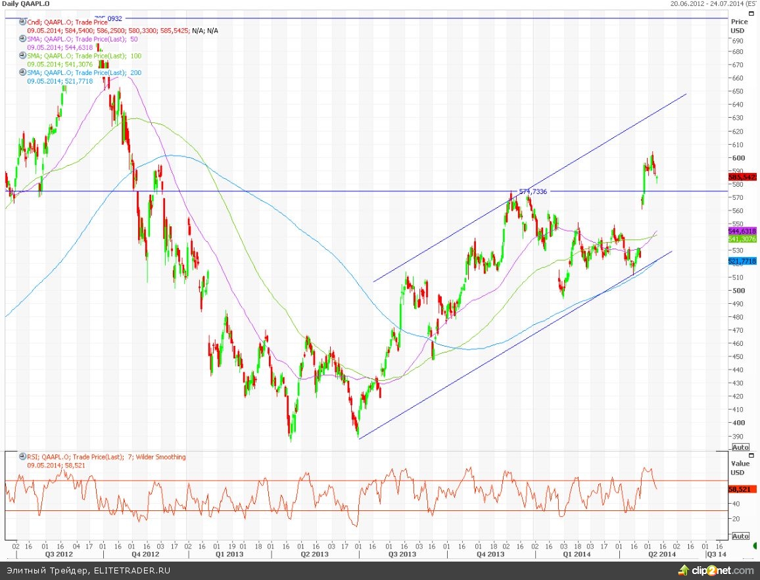Click the red 585,542 last price tag
This screenshot has height=580, width=760.
[742, 177]
